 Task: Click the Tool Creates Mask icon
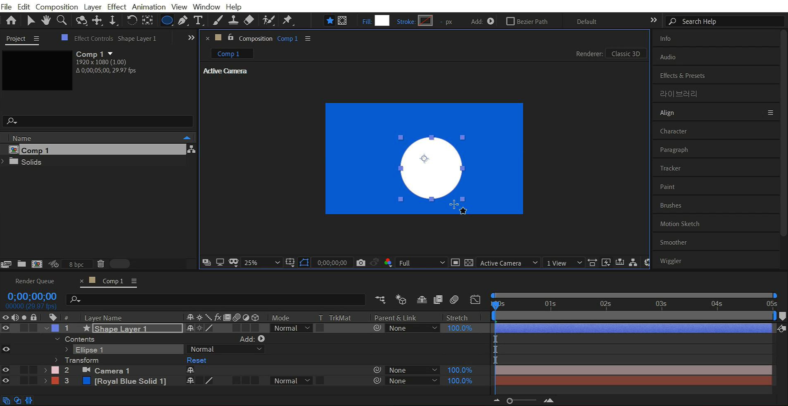tap(342, 21)
